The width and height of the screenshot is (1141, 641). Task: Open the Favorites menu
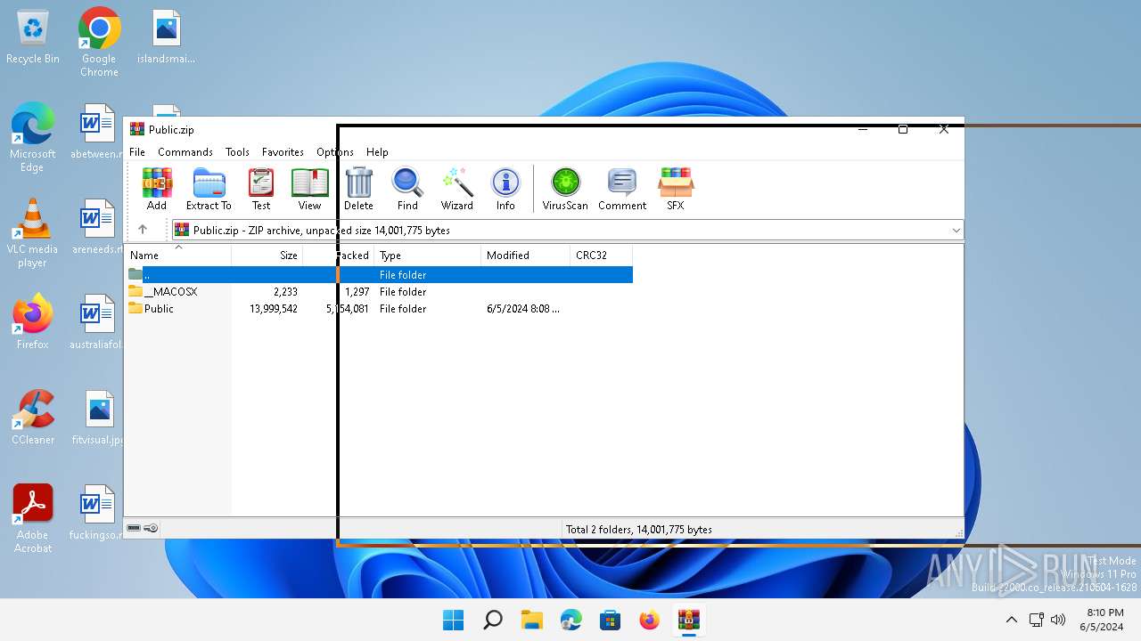pos(283,152)
